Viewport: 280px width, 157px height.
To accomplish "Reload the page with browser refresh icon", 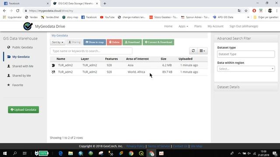I will pyautogui.click(x=17, y=10).
